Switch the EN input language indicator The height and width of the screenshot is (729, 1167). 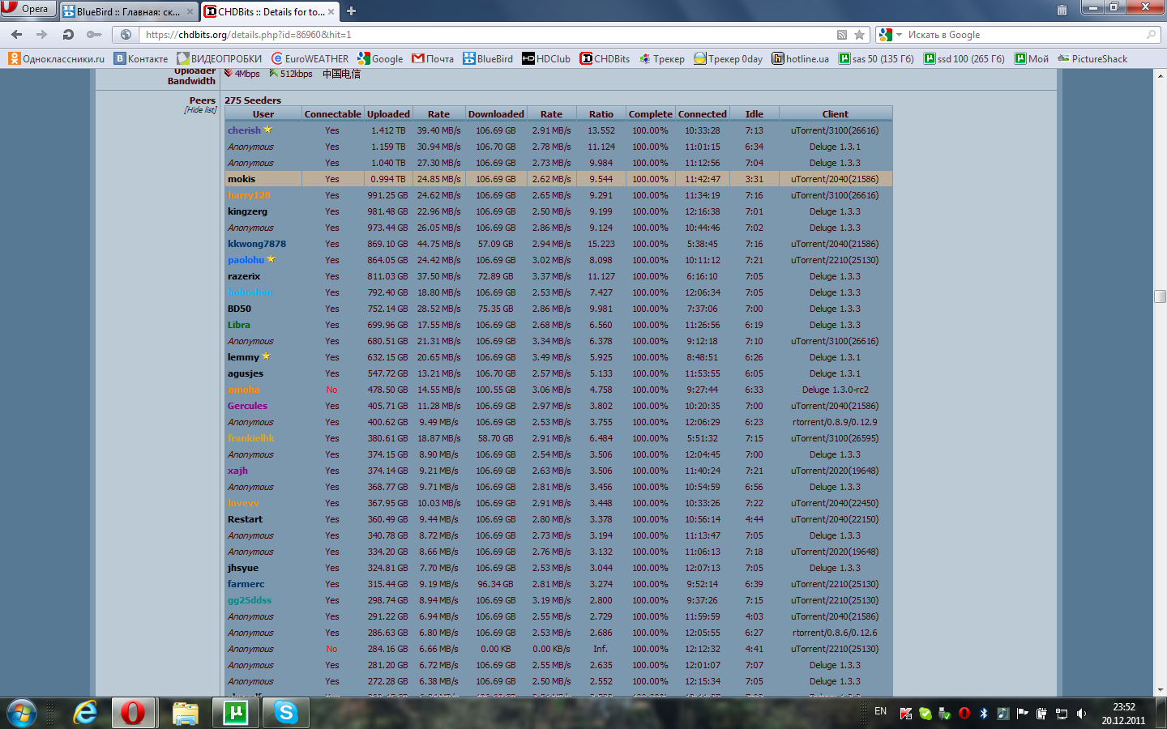(x=880, y=712)
